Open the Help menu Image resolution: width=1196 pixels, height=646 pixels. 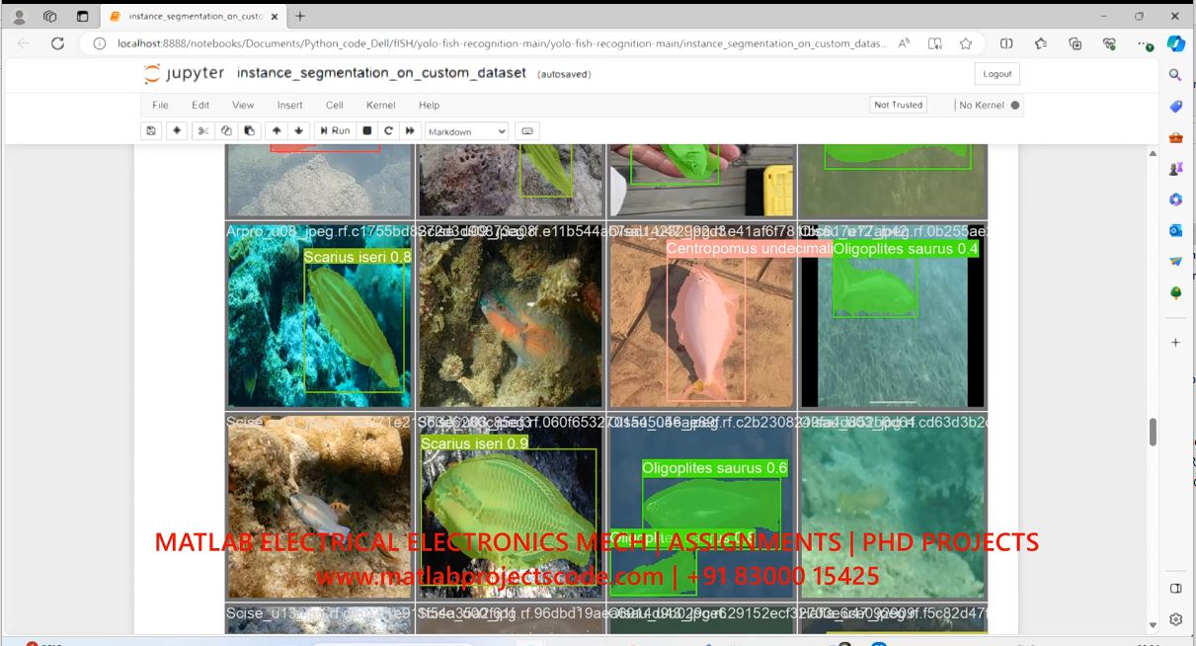click(x=429, y=105)
